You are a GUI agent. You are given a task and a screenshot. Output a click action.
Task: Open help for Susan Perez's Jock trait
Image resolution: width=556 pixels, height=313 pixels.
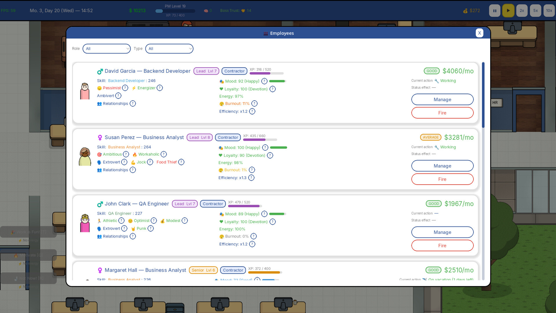click(x=150, y=162)
